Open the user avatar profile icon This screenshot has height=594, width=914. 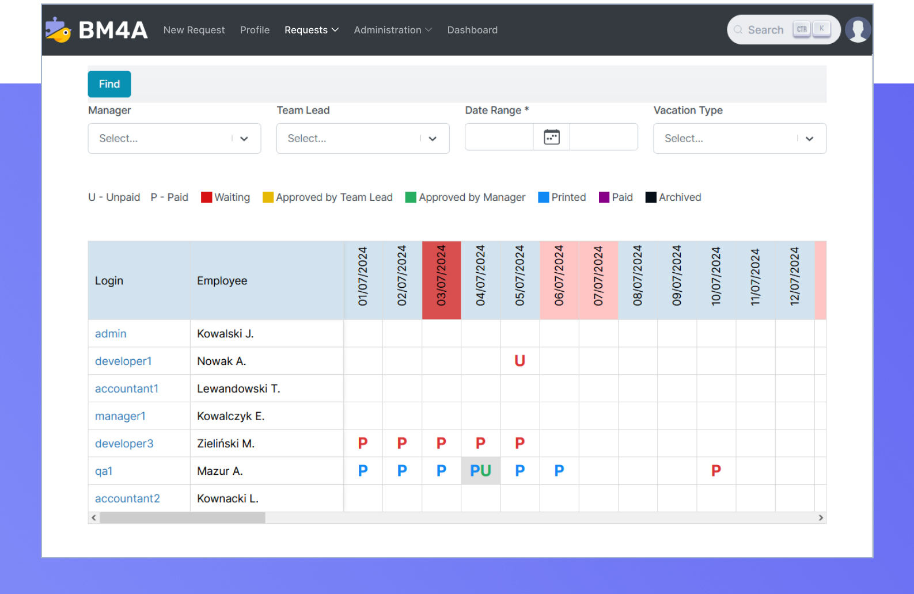858,30
